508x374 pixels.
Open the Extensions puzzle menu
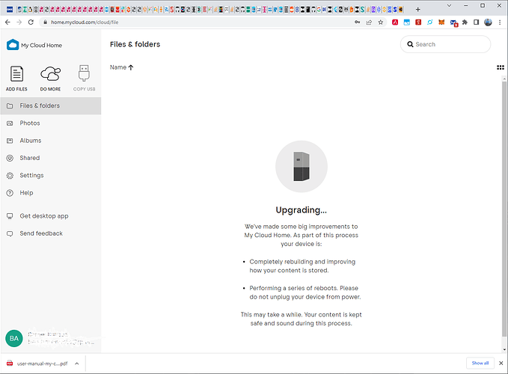click(465, 22)
